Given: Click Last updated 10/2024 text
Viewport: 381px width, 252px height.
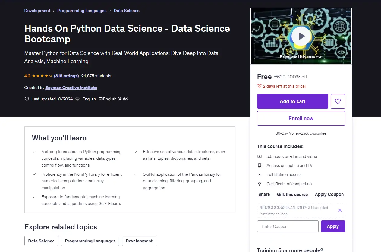Looking at the screenshot, I should pos(52,99).
